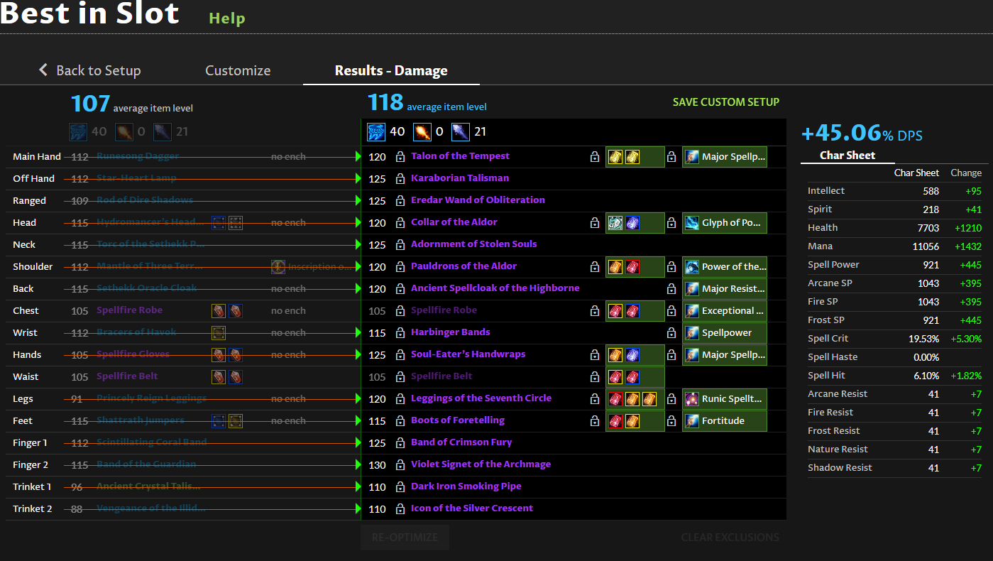Viewport: 993px width, 561px height.
Task: Open the Eredar Wand of Obliteration item link
Action: pos(478,200)
